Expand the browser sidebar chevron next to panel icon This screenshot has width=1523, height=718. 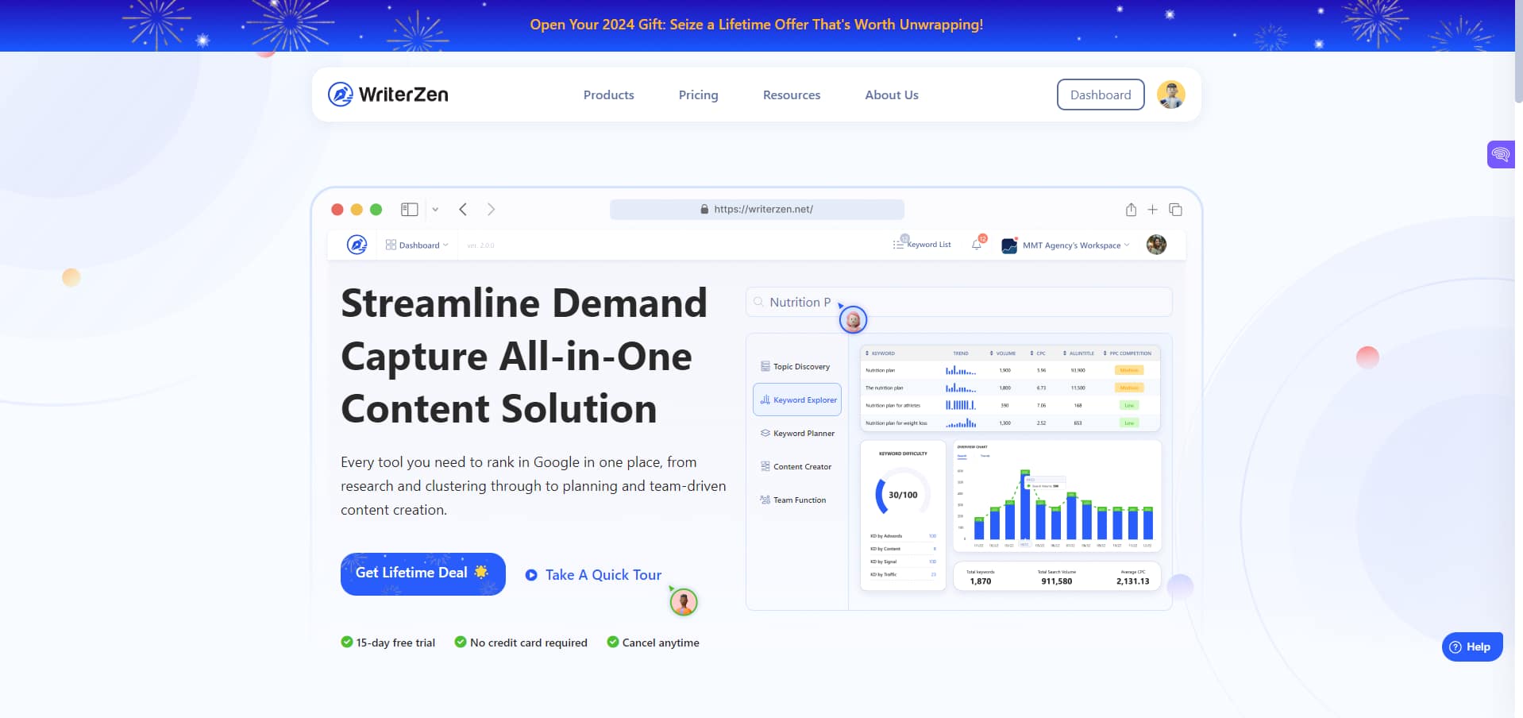coord(435,209)
